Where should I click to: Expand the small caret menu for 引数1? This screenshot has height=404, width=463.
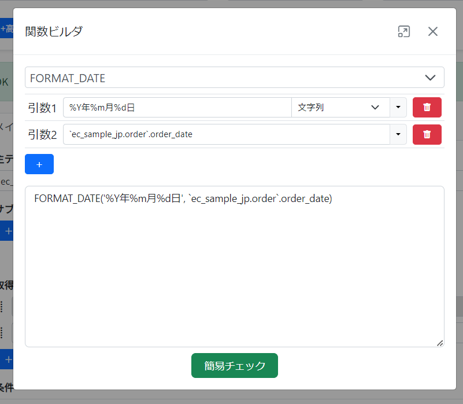point(398,107)
